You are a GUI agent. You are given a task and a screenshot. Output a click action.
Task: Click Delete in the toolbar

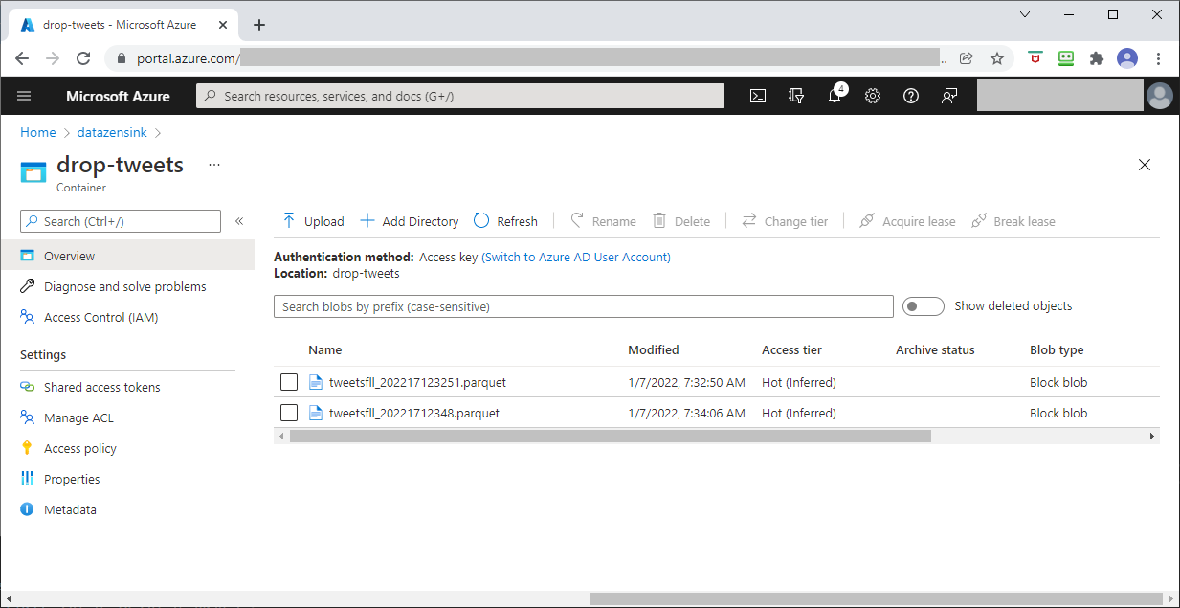681,221
